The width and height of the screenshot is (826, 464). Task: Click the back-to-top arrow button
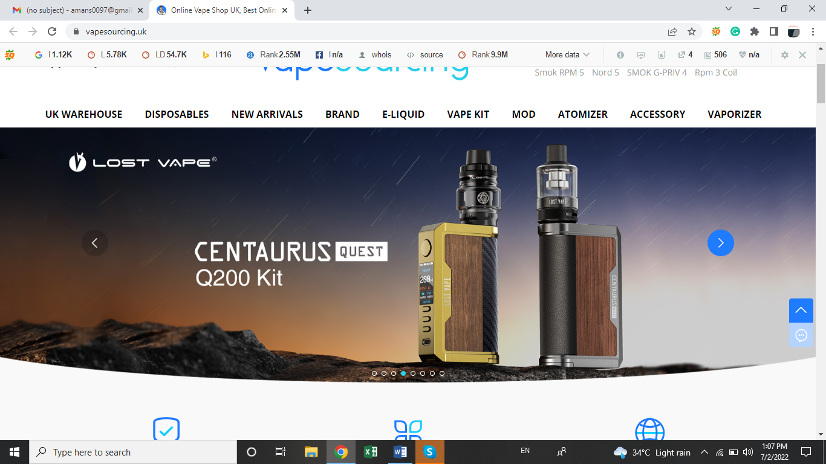click(x=801, y=311)
